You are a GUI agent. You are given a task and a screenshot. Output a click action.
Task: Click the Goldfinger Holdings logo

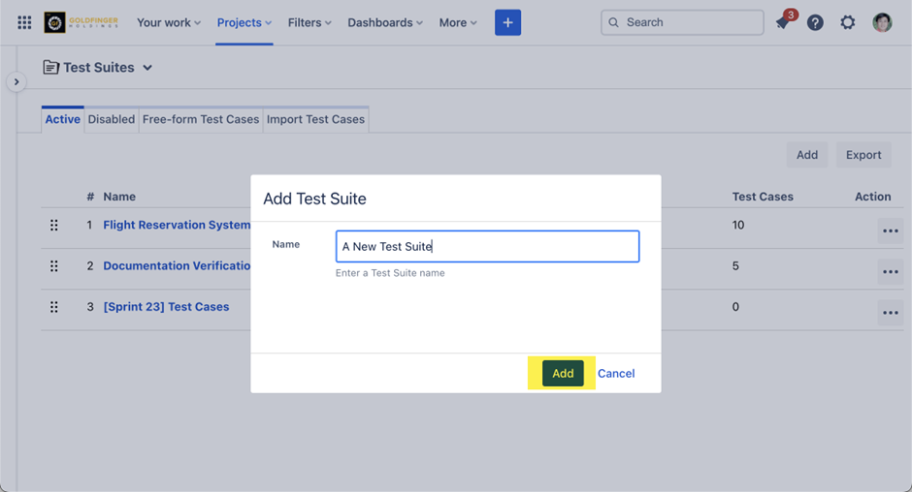click(x=81, y=22)
